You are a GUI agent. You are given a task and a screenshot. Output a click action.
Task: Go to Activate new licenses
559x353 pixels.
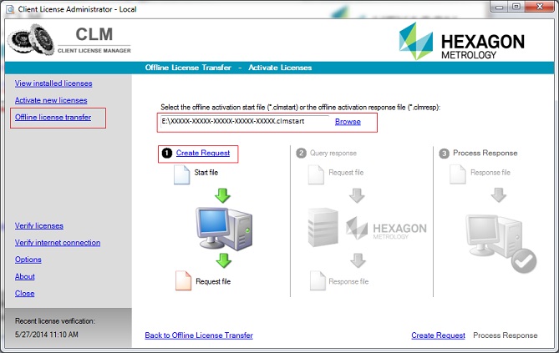click(x=51, y=100)
